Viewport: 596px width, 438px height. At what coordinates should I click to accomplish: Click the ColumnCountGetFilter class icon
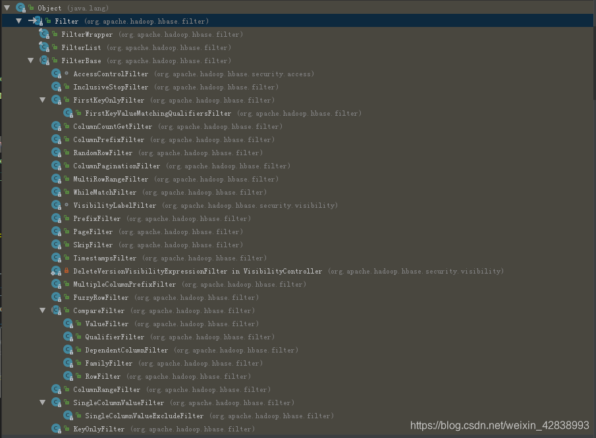[56, 126]
